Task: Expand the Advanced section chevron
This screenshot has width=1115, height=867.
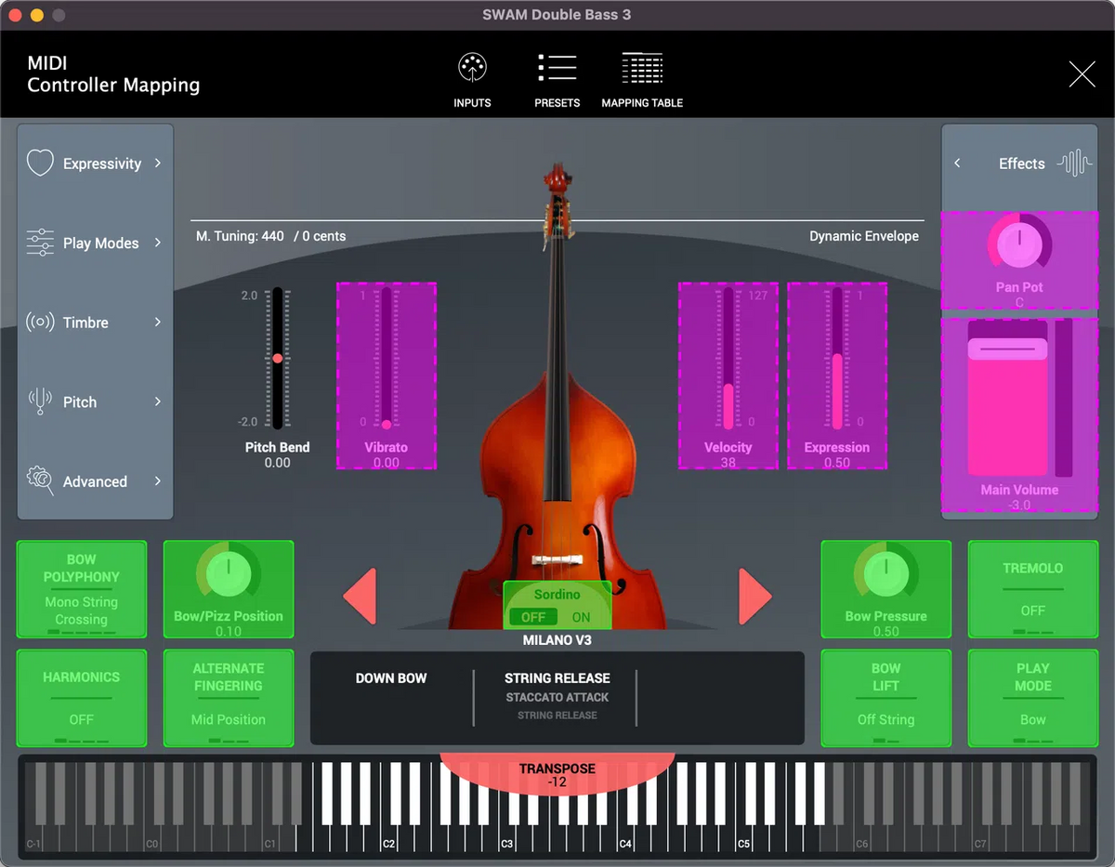Action: [x=160, y=481]
